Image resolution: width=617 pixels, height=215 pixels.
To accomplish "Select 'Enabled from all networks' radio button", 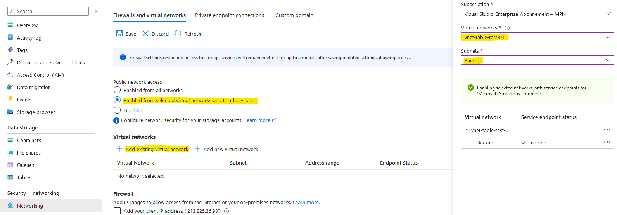I will 117,90.
